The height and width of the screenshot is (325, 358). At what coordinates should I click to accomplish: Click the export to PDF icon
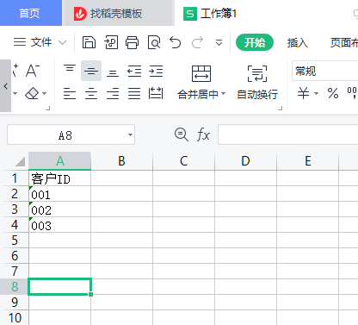(x=111, y=42)
